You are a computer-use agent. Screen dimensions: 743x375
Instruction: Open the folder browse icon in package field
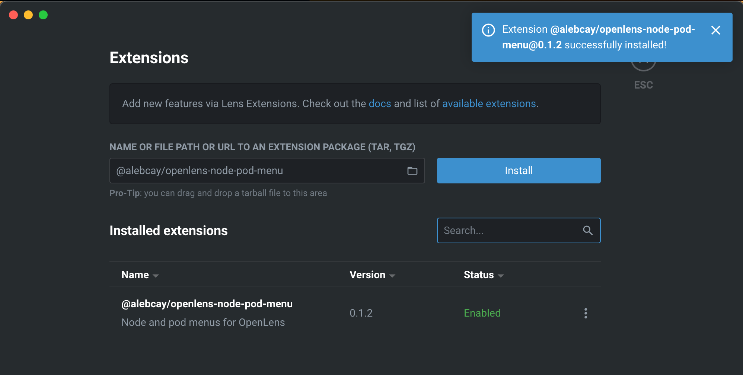tap(412, 171)
